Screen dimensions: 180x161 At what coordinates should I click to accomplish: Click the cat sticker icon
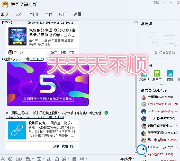pyautogui.click(x=28, y=159)
